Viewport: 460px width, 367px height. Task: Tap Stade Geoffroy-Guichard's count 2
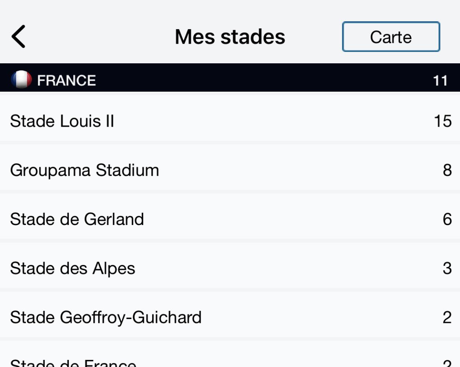(447, 317)
